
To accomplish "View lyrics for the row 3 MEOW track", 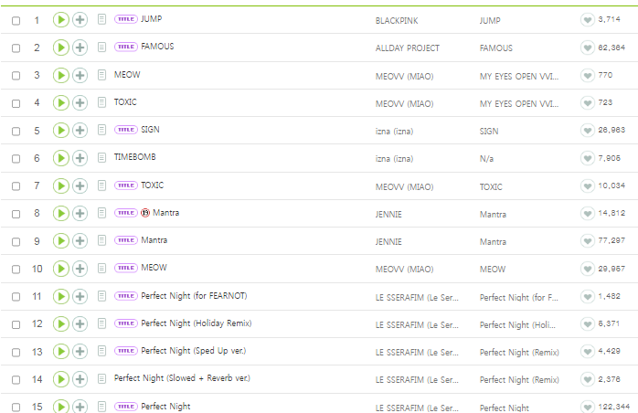I will click(x=101, y=75).
